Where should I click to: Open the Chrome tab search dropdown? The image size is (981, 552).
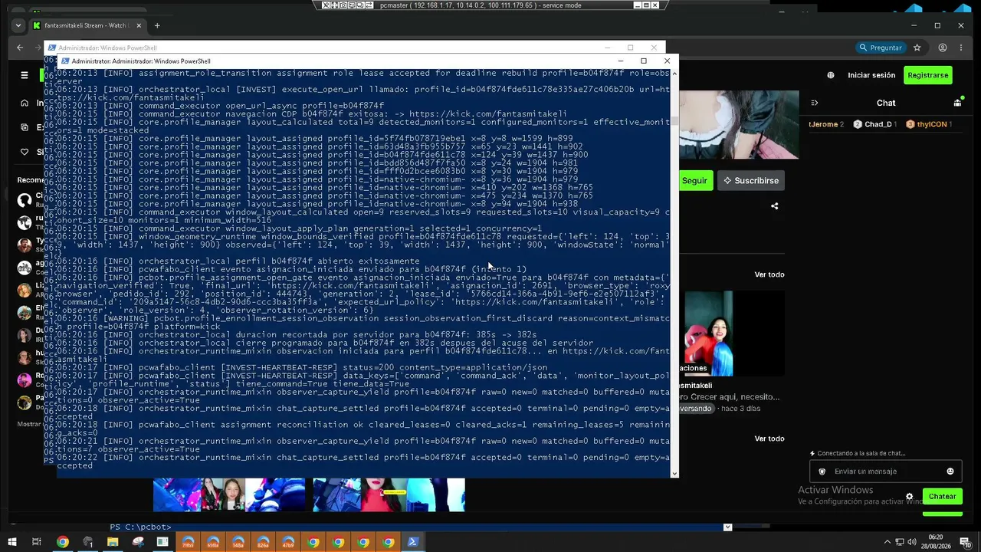point(18,25)
